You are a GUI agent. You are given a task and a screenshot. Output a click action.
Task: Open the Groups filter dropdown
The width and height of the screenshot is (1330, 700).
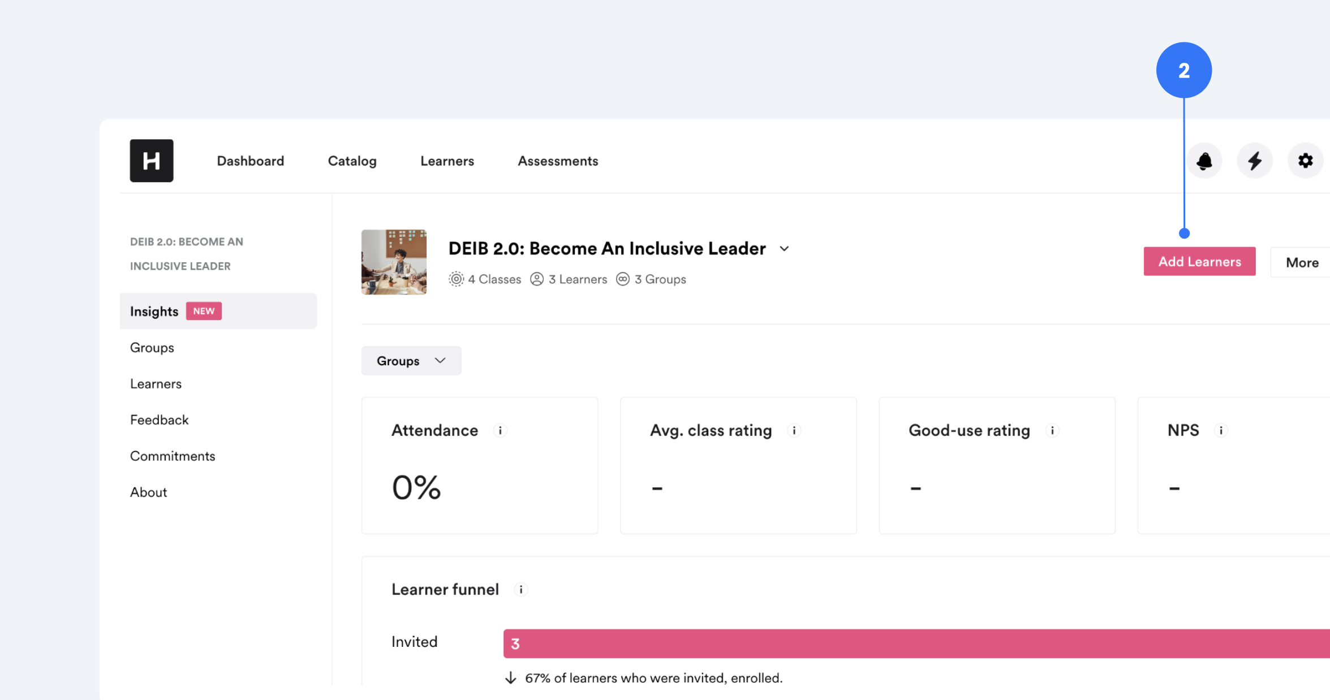411,361
